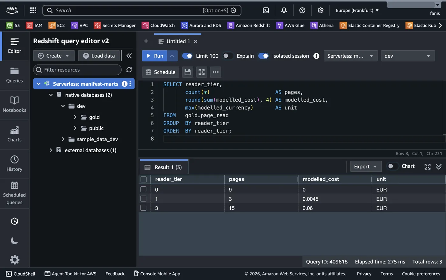Collapse the resources side panel
Image resolution: width=446 pixels, height=280 pixels.
pyautogui.click(x=129, y=56)
